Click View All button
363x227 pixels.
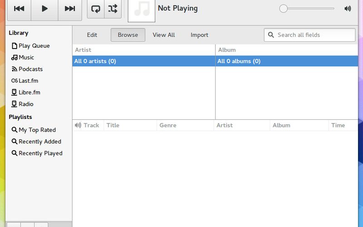click(x=164, y=35)
